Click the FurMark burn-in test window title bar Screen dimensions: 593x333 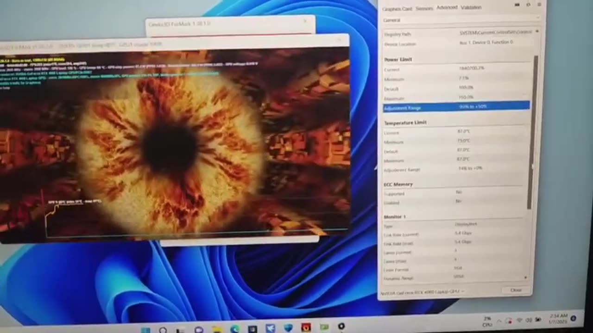pos(174,43)
